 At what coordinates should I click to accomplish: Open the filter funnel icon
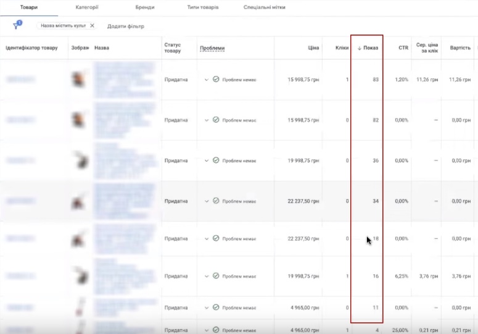[x=17, y=25]
